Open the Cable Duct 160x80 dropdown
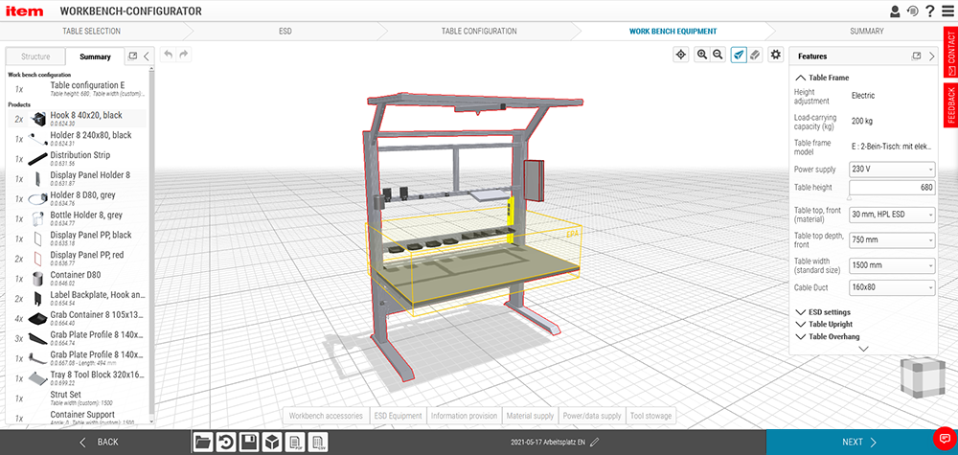The height and width of the screenshot is (455, 958). (892, 287)
